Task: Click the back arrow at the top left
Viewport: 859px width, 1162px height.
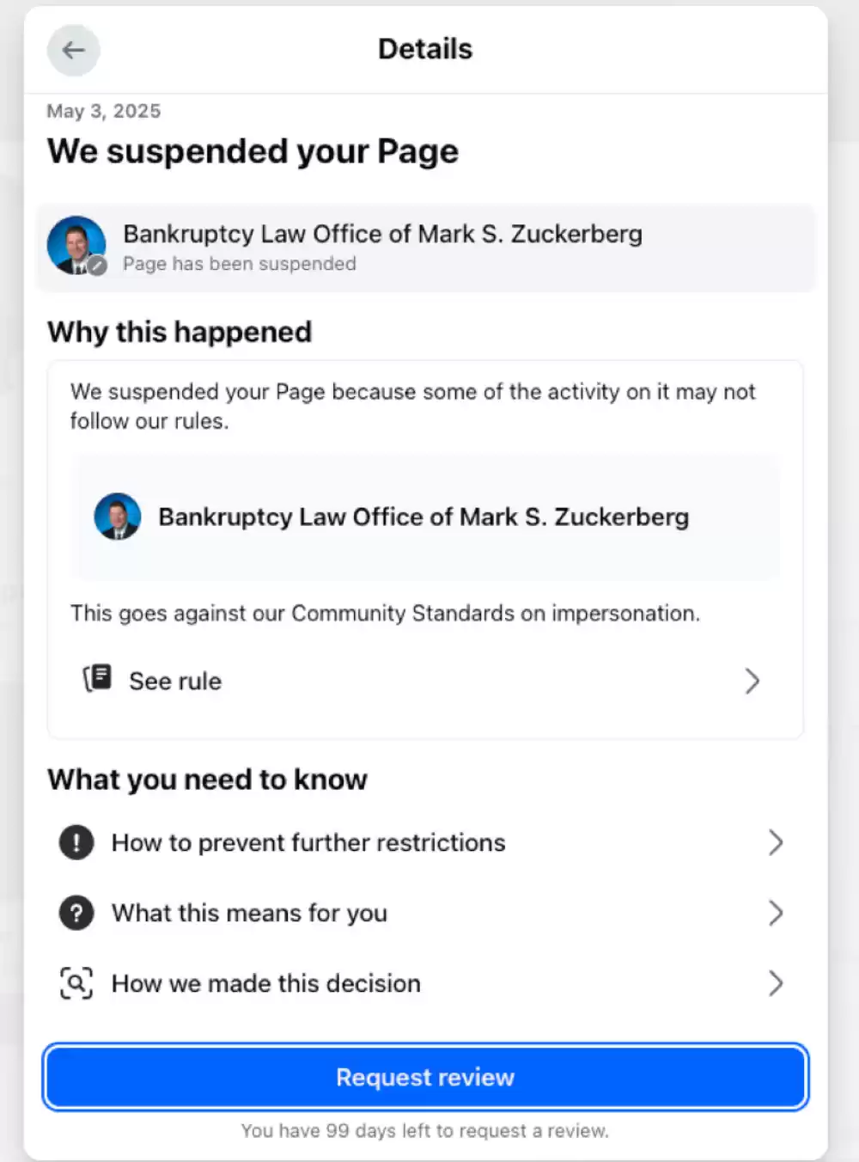Action: pyautogui.click(x=74, y=50)
